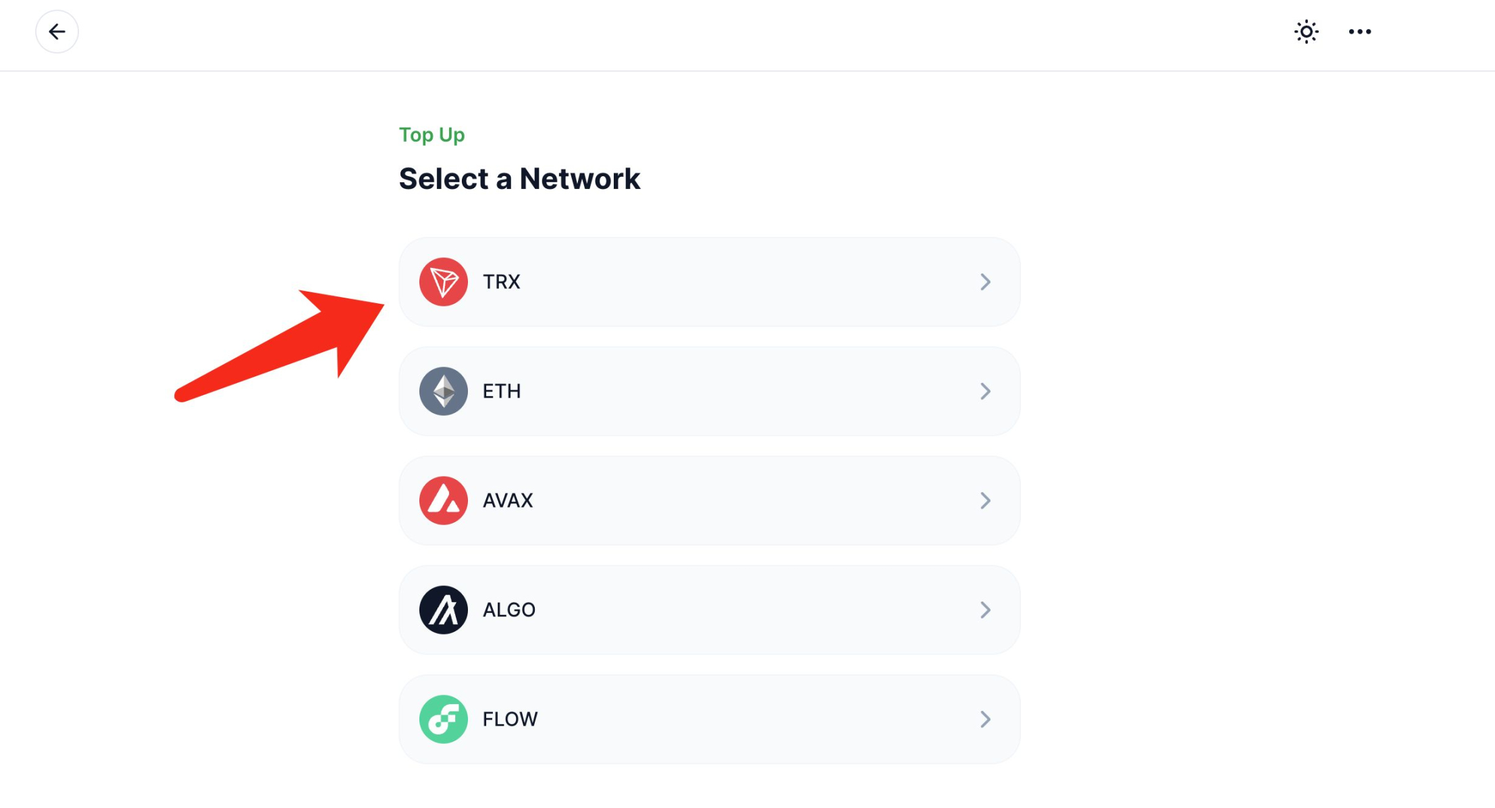Screen dimensions: 1495x808
Task: Click the red TRX Tron logo
Action: [x=443, y=281]
